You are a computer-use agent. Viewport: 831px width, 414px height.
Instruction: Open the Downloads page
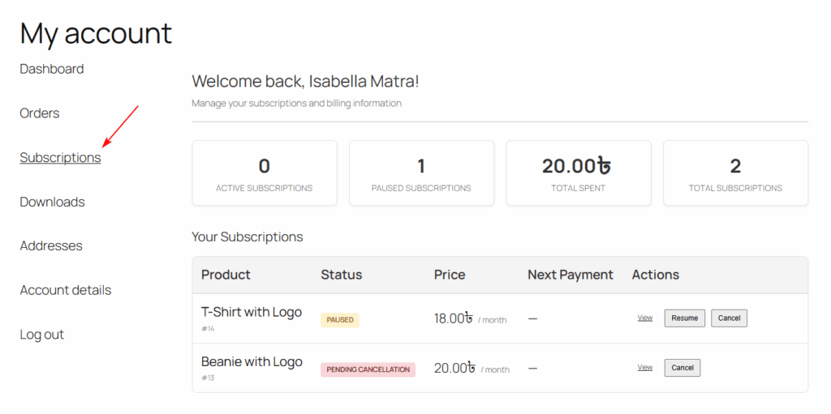[52, 202]
